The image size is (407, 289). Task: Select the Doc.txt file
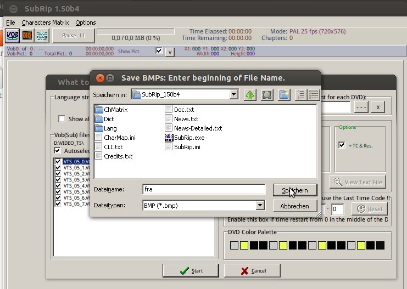[180, 110]
